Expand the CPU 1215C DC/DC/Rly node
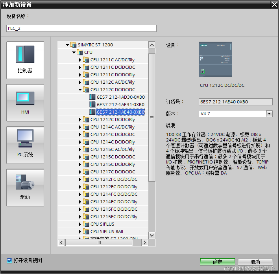Screen dimensions: 279x274 pyautogui.click(x=80, y=164)
